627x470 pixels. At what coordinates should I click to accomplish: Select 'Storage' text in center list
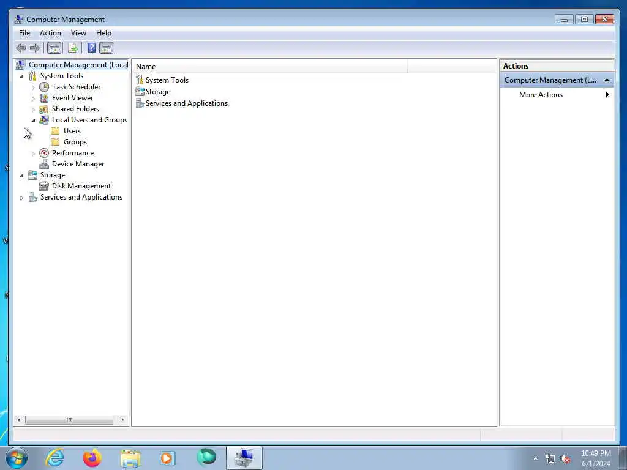tap(157, 92)
